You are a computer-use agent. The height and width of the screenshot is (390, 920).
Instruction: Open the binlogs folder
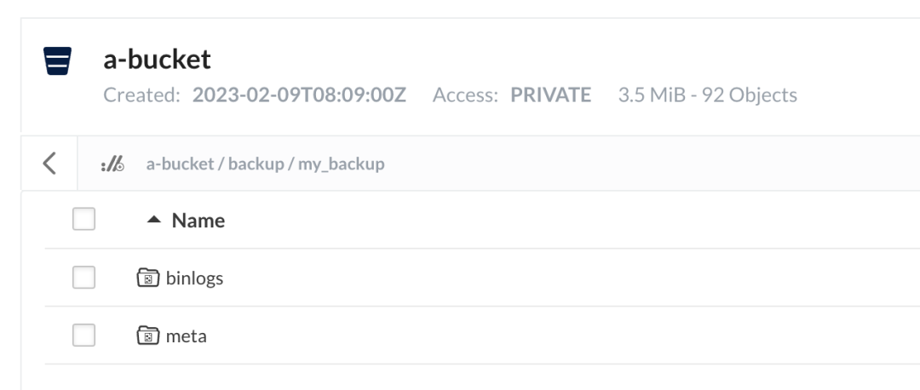(194, 278)
